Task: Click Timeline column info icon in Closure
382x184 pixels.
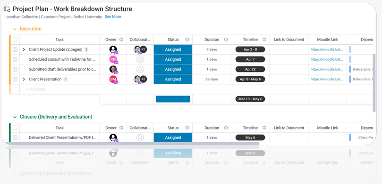Action: pos(264,128)
